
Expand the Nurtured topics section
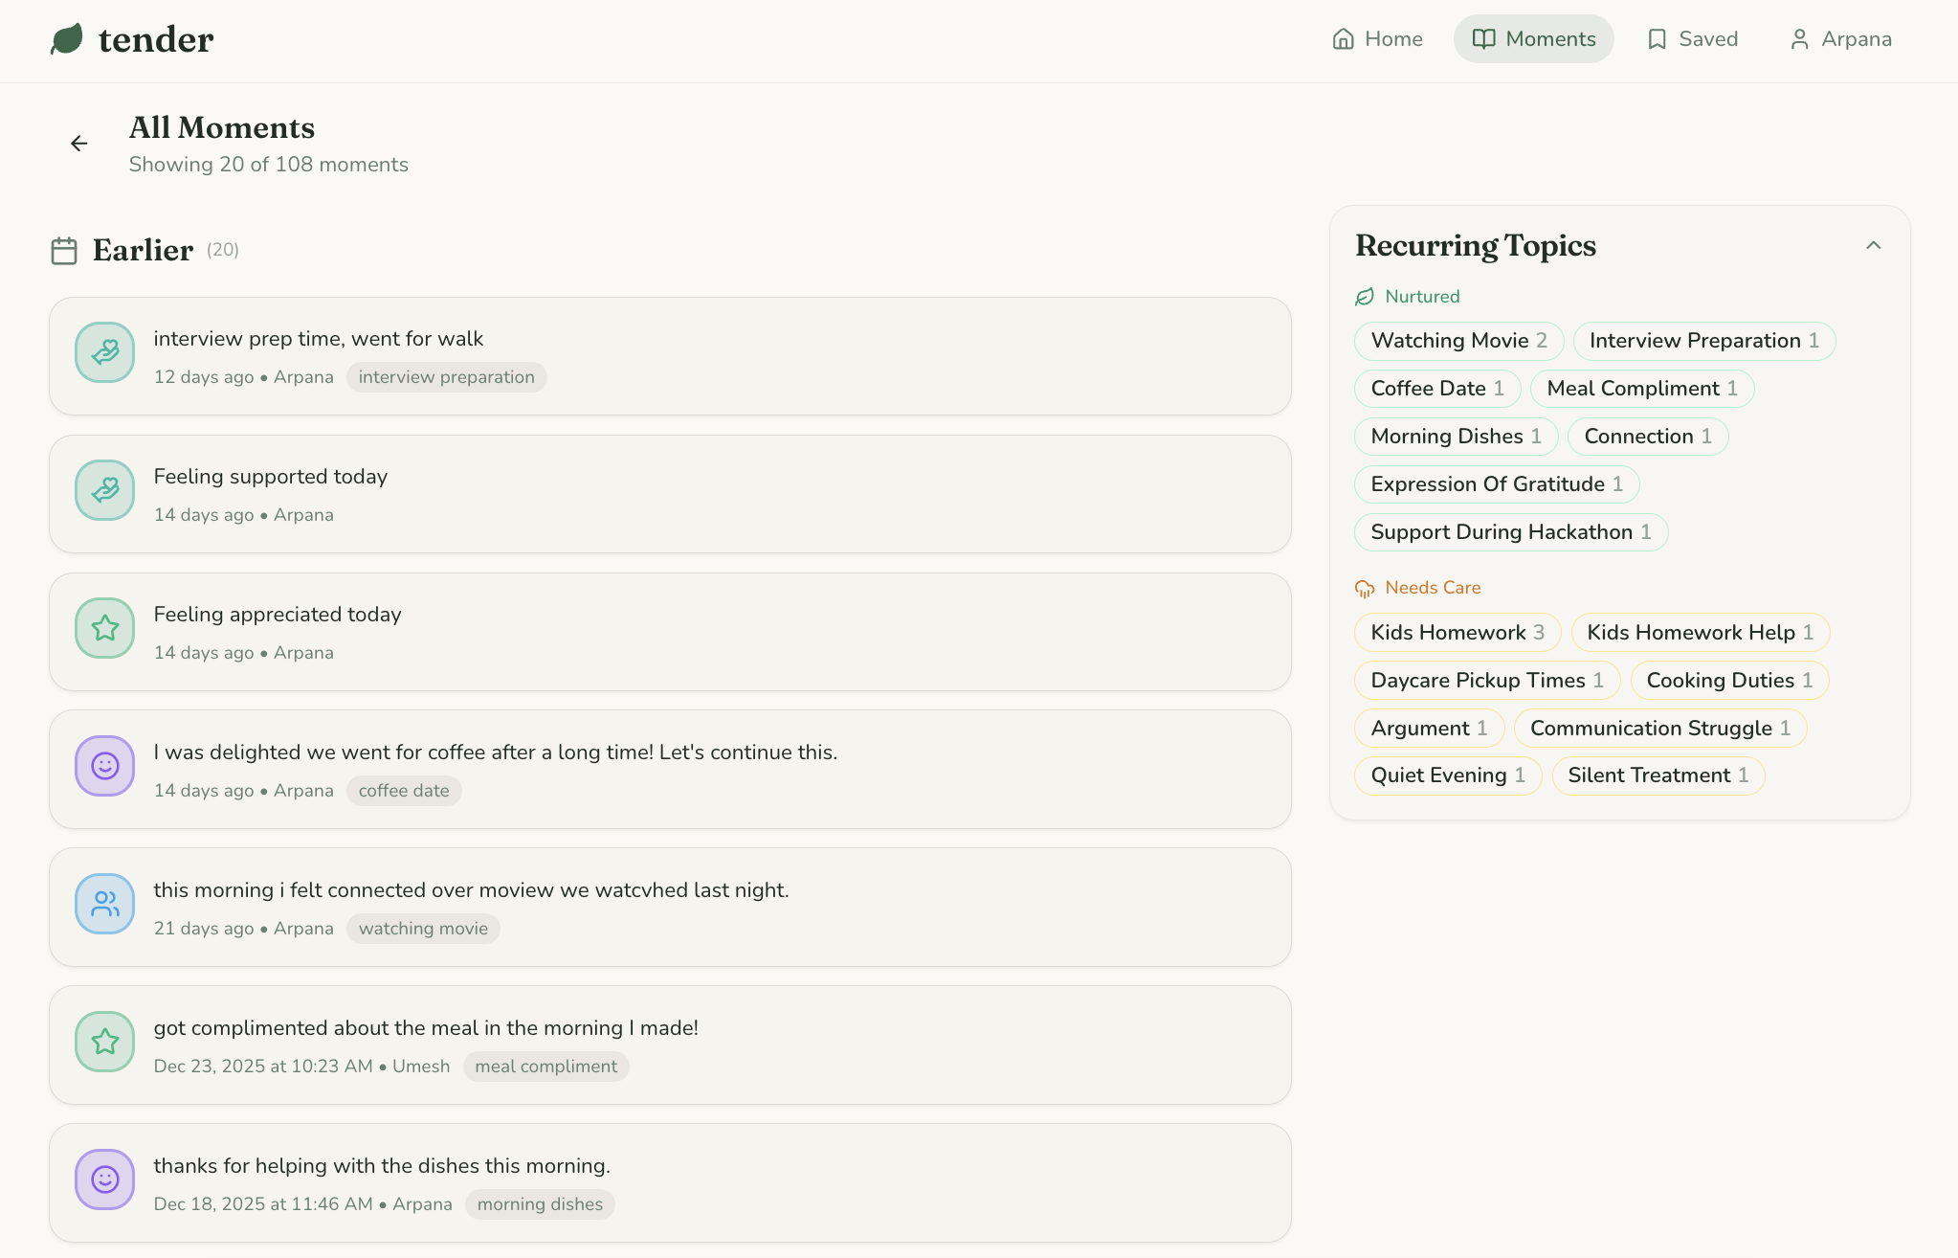(1420, 296)
